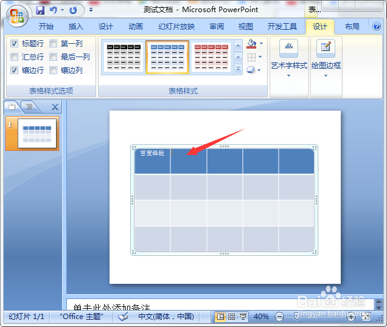Screen dimensions: 387x327
Task: Open the borders dropdown arrow
Action: (x=260, y=57)
